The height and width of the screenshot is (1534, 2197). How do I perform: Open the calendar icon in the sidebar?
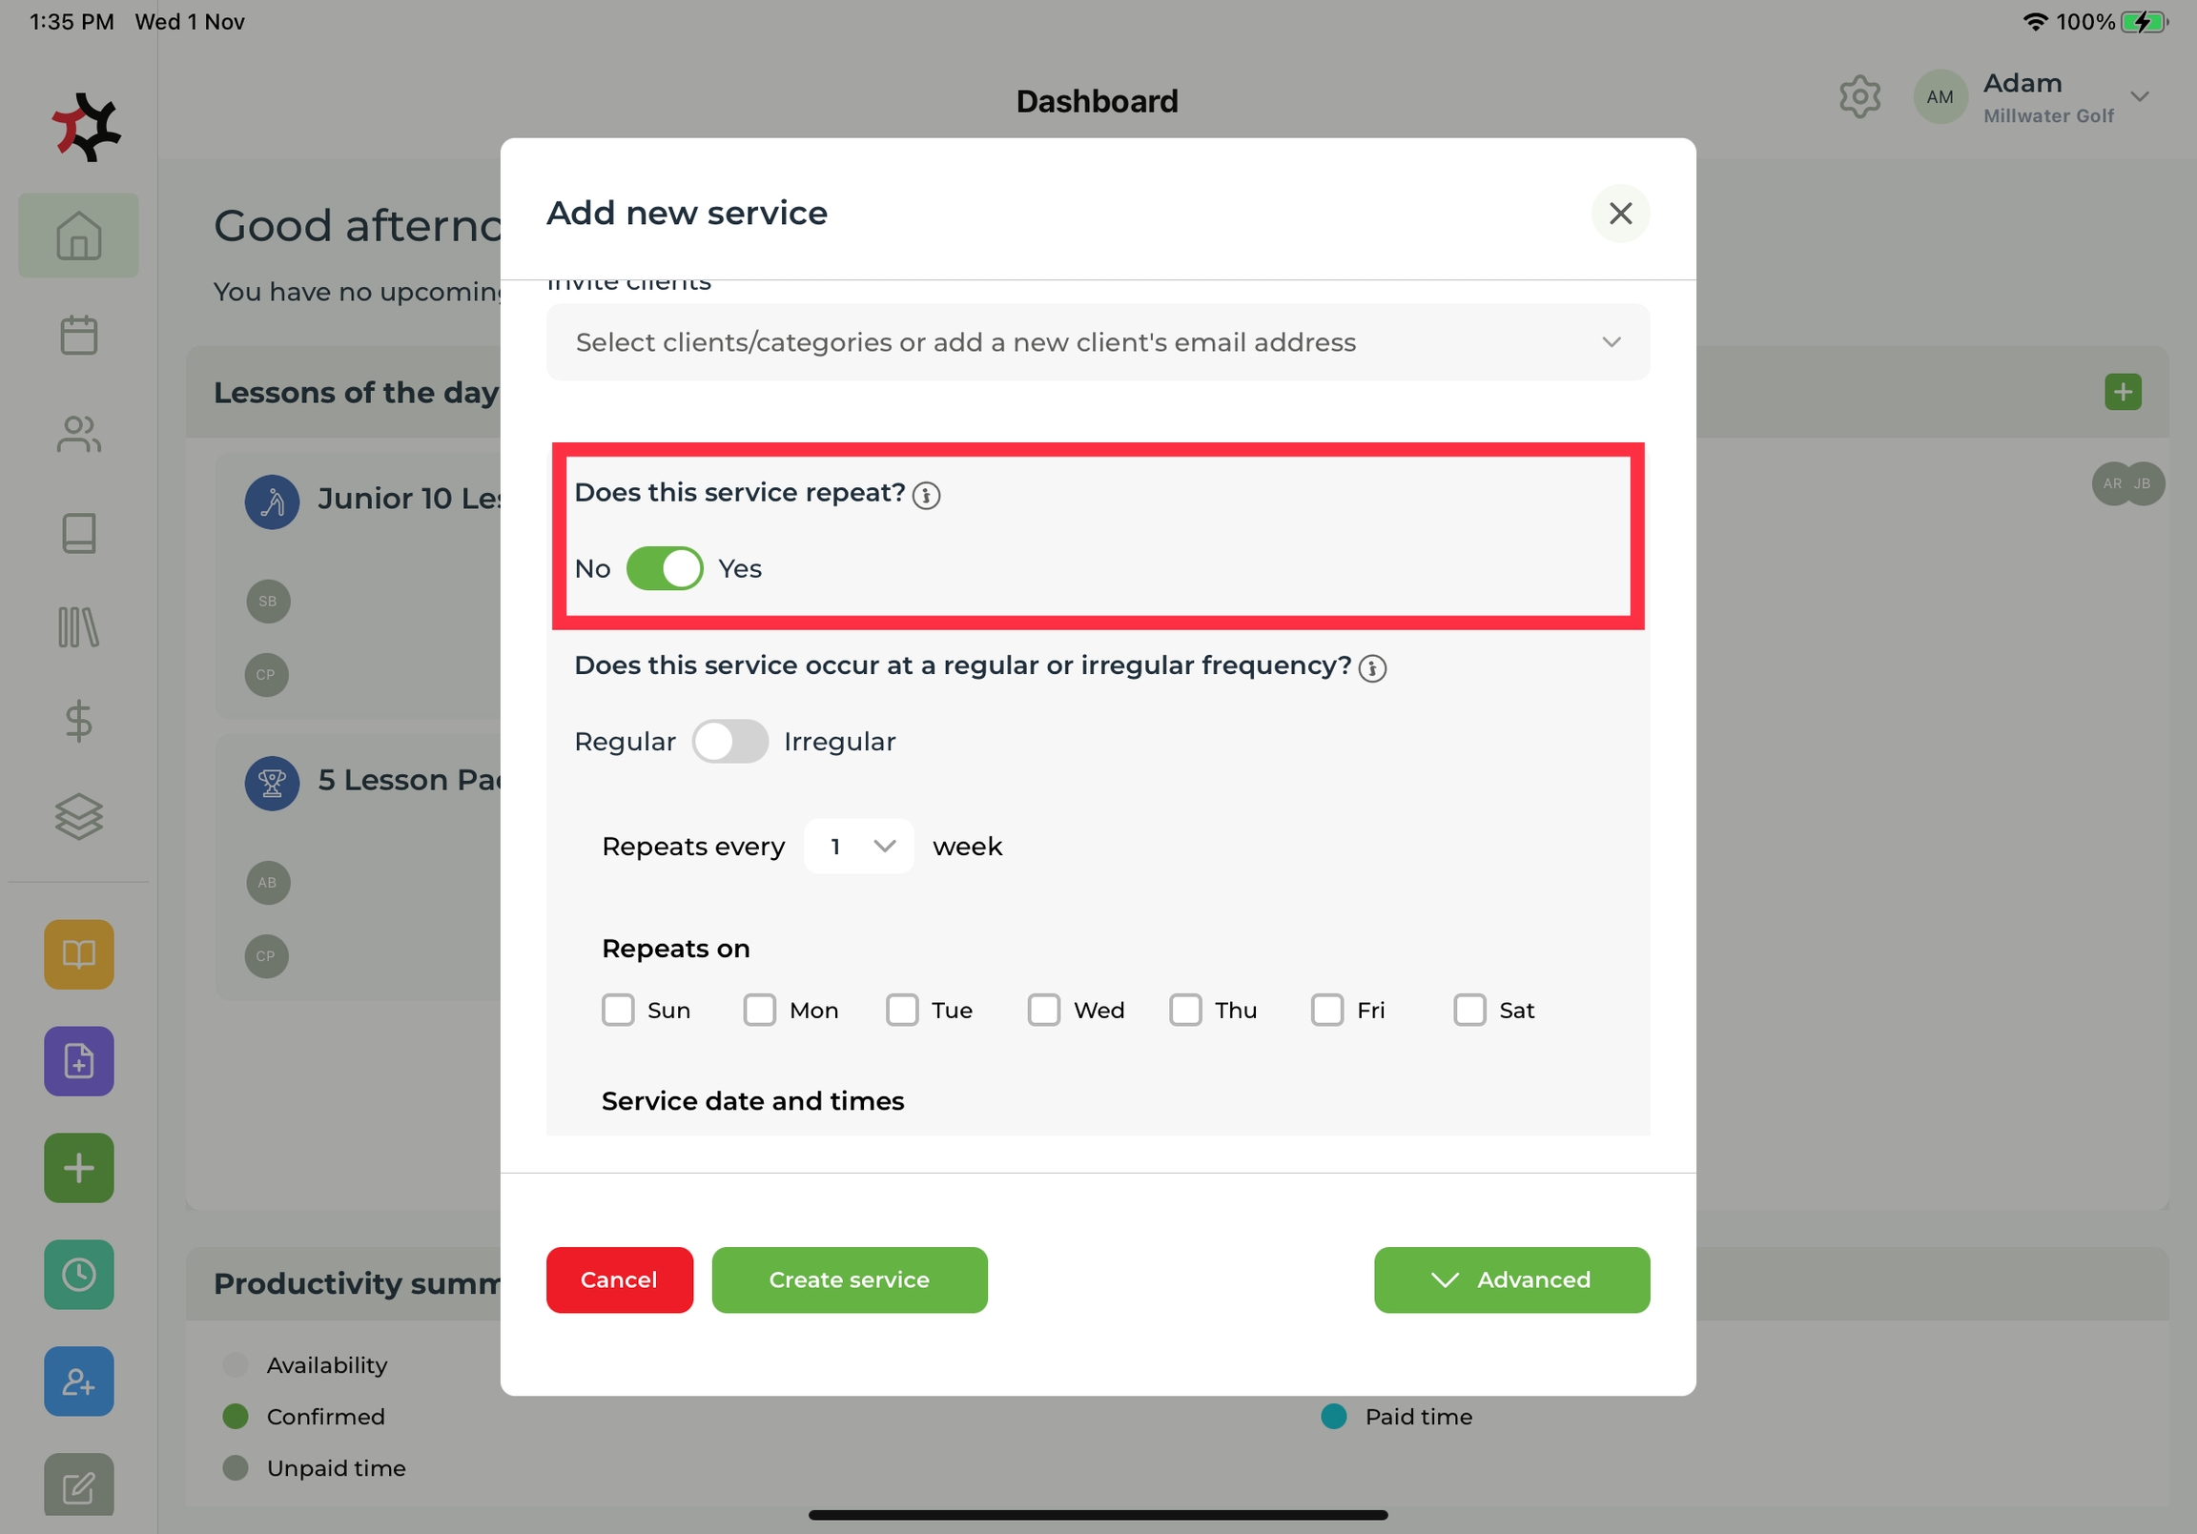tap(78, 335)
